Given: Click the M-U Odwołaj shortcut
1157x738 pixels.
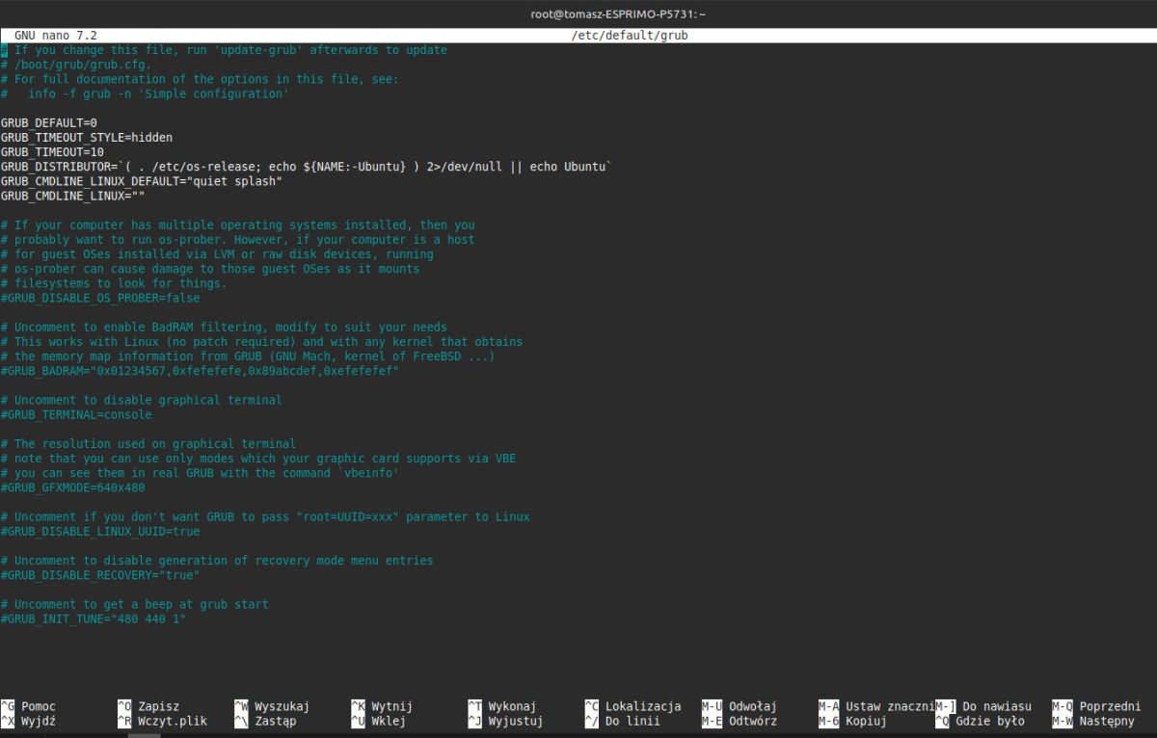Looking at the screenshot, I should pyautogui.click(x=740, y=706).
